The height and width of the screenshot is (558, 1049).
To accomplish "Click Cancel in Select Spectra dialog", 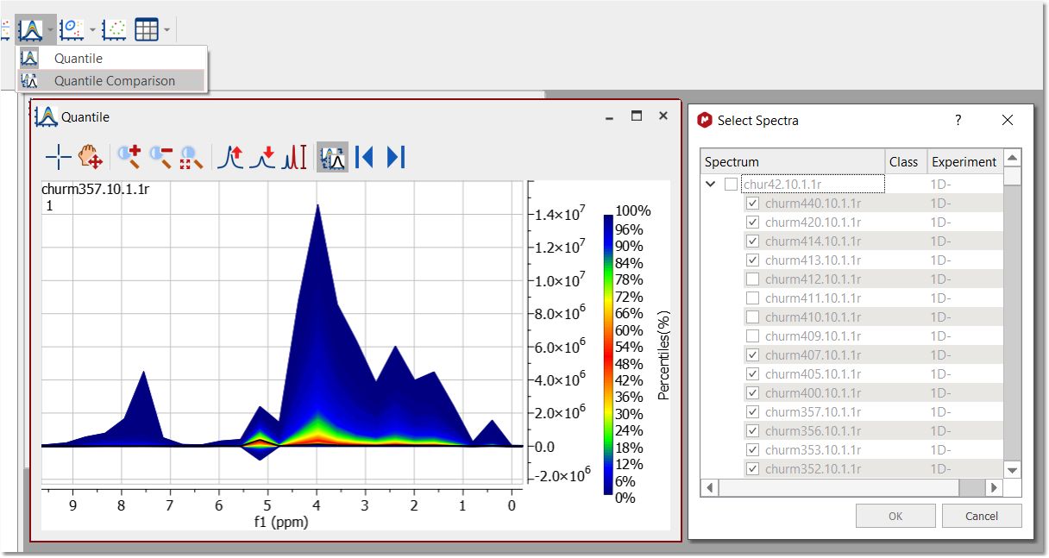I will 982,516.
